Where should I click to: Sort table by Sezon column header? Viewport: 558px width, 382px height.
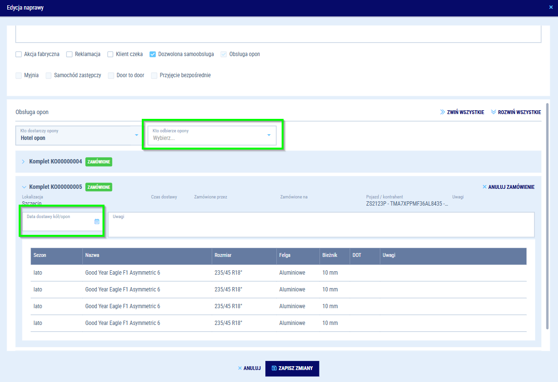[40, 255]
